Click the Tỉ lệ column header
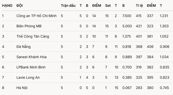The image size is (173, 95). [139, 6]
